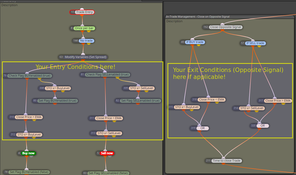Click orange output connector of Time to close Trade
296x175 pixels.
coord(223,163)
